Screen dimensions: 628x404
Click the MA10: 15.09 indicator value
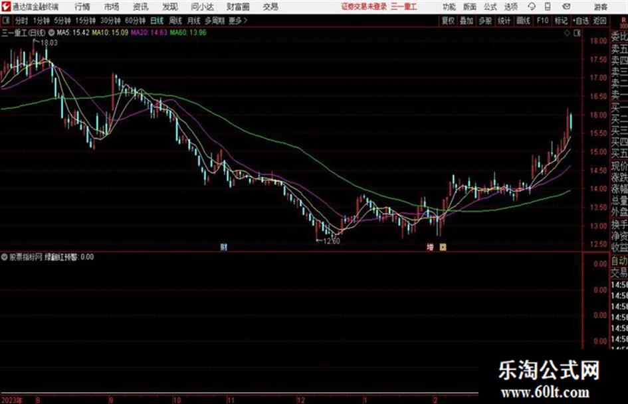tap(110, 33)
